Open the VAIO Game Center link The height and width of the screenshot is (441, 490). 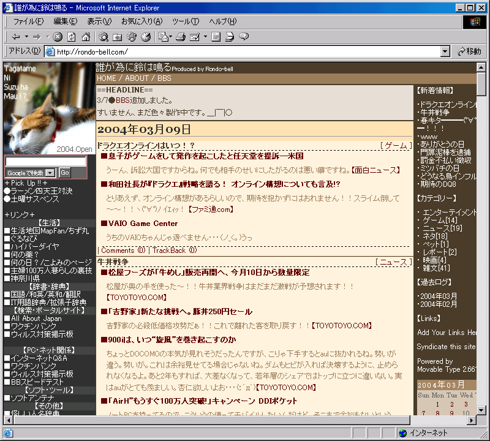[x=143, y=224]
